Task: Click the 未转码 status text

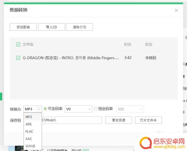Action: coord(151,58)
